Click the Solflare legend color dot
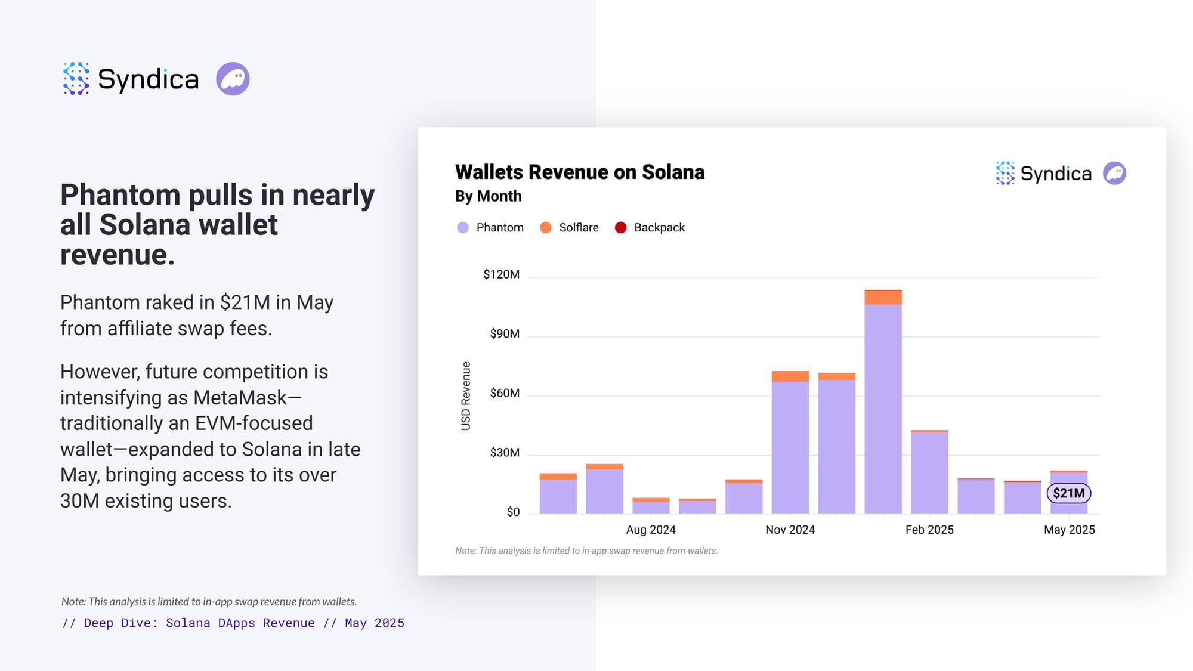Screen dimensions: 1193x671 coord(545,228)
